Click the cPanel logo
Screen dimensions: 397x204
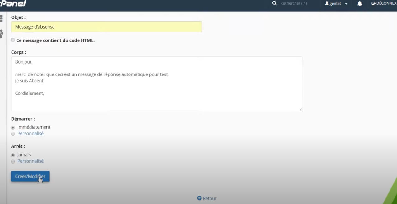(x=13, y=3)
